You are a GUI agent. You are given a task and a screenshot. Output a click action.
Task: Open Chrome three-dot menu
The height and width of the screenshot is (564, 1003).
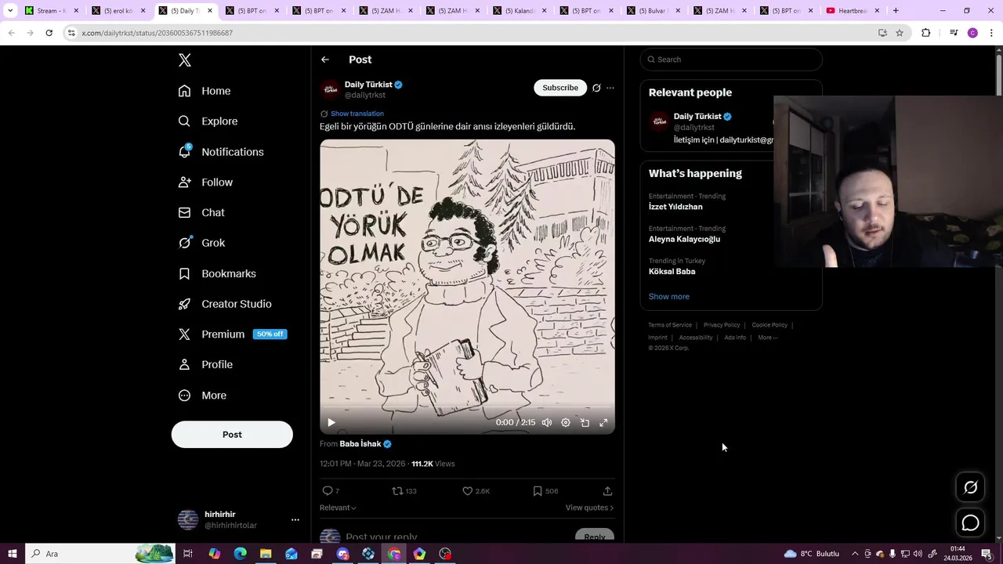[991, 33]
